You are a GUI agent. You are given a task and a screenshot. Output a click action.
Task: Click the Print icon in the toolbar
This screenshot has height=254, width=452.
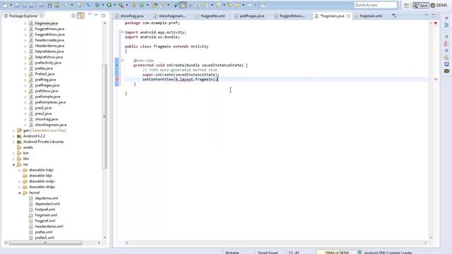click(31, 5)
